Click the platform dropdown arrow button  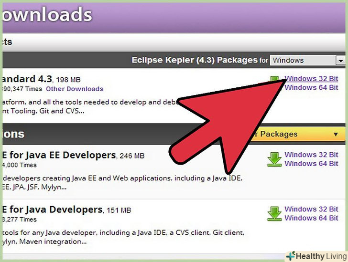[x=340, y=60]
